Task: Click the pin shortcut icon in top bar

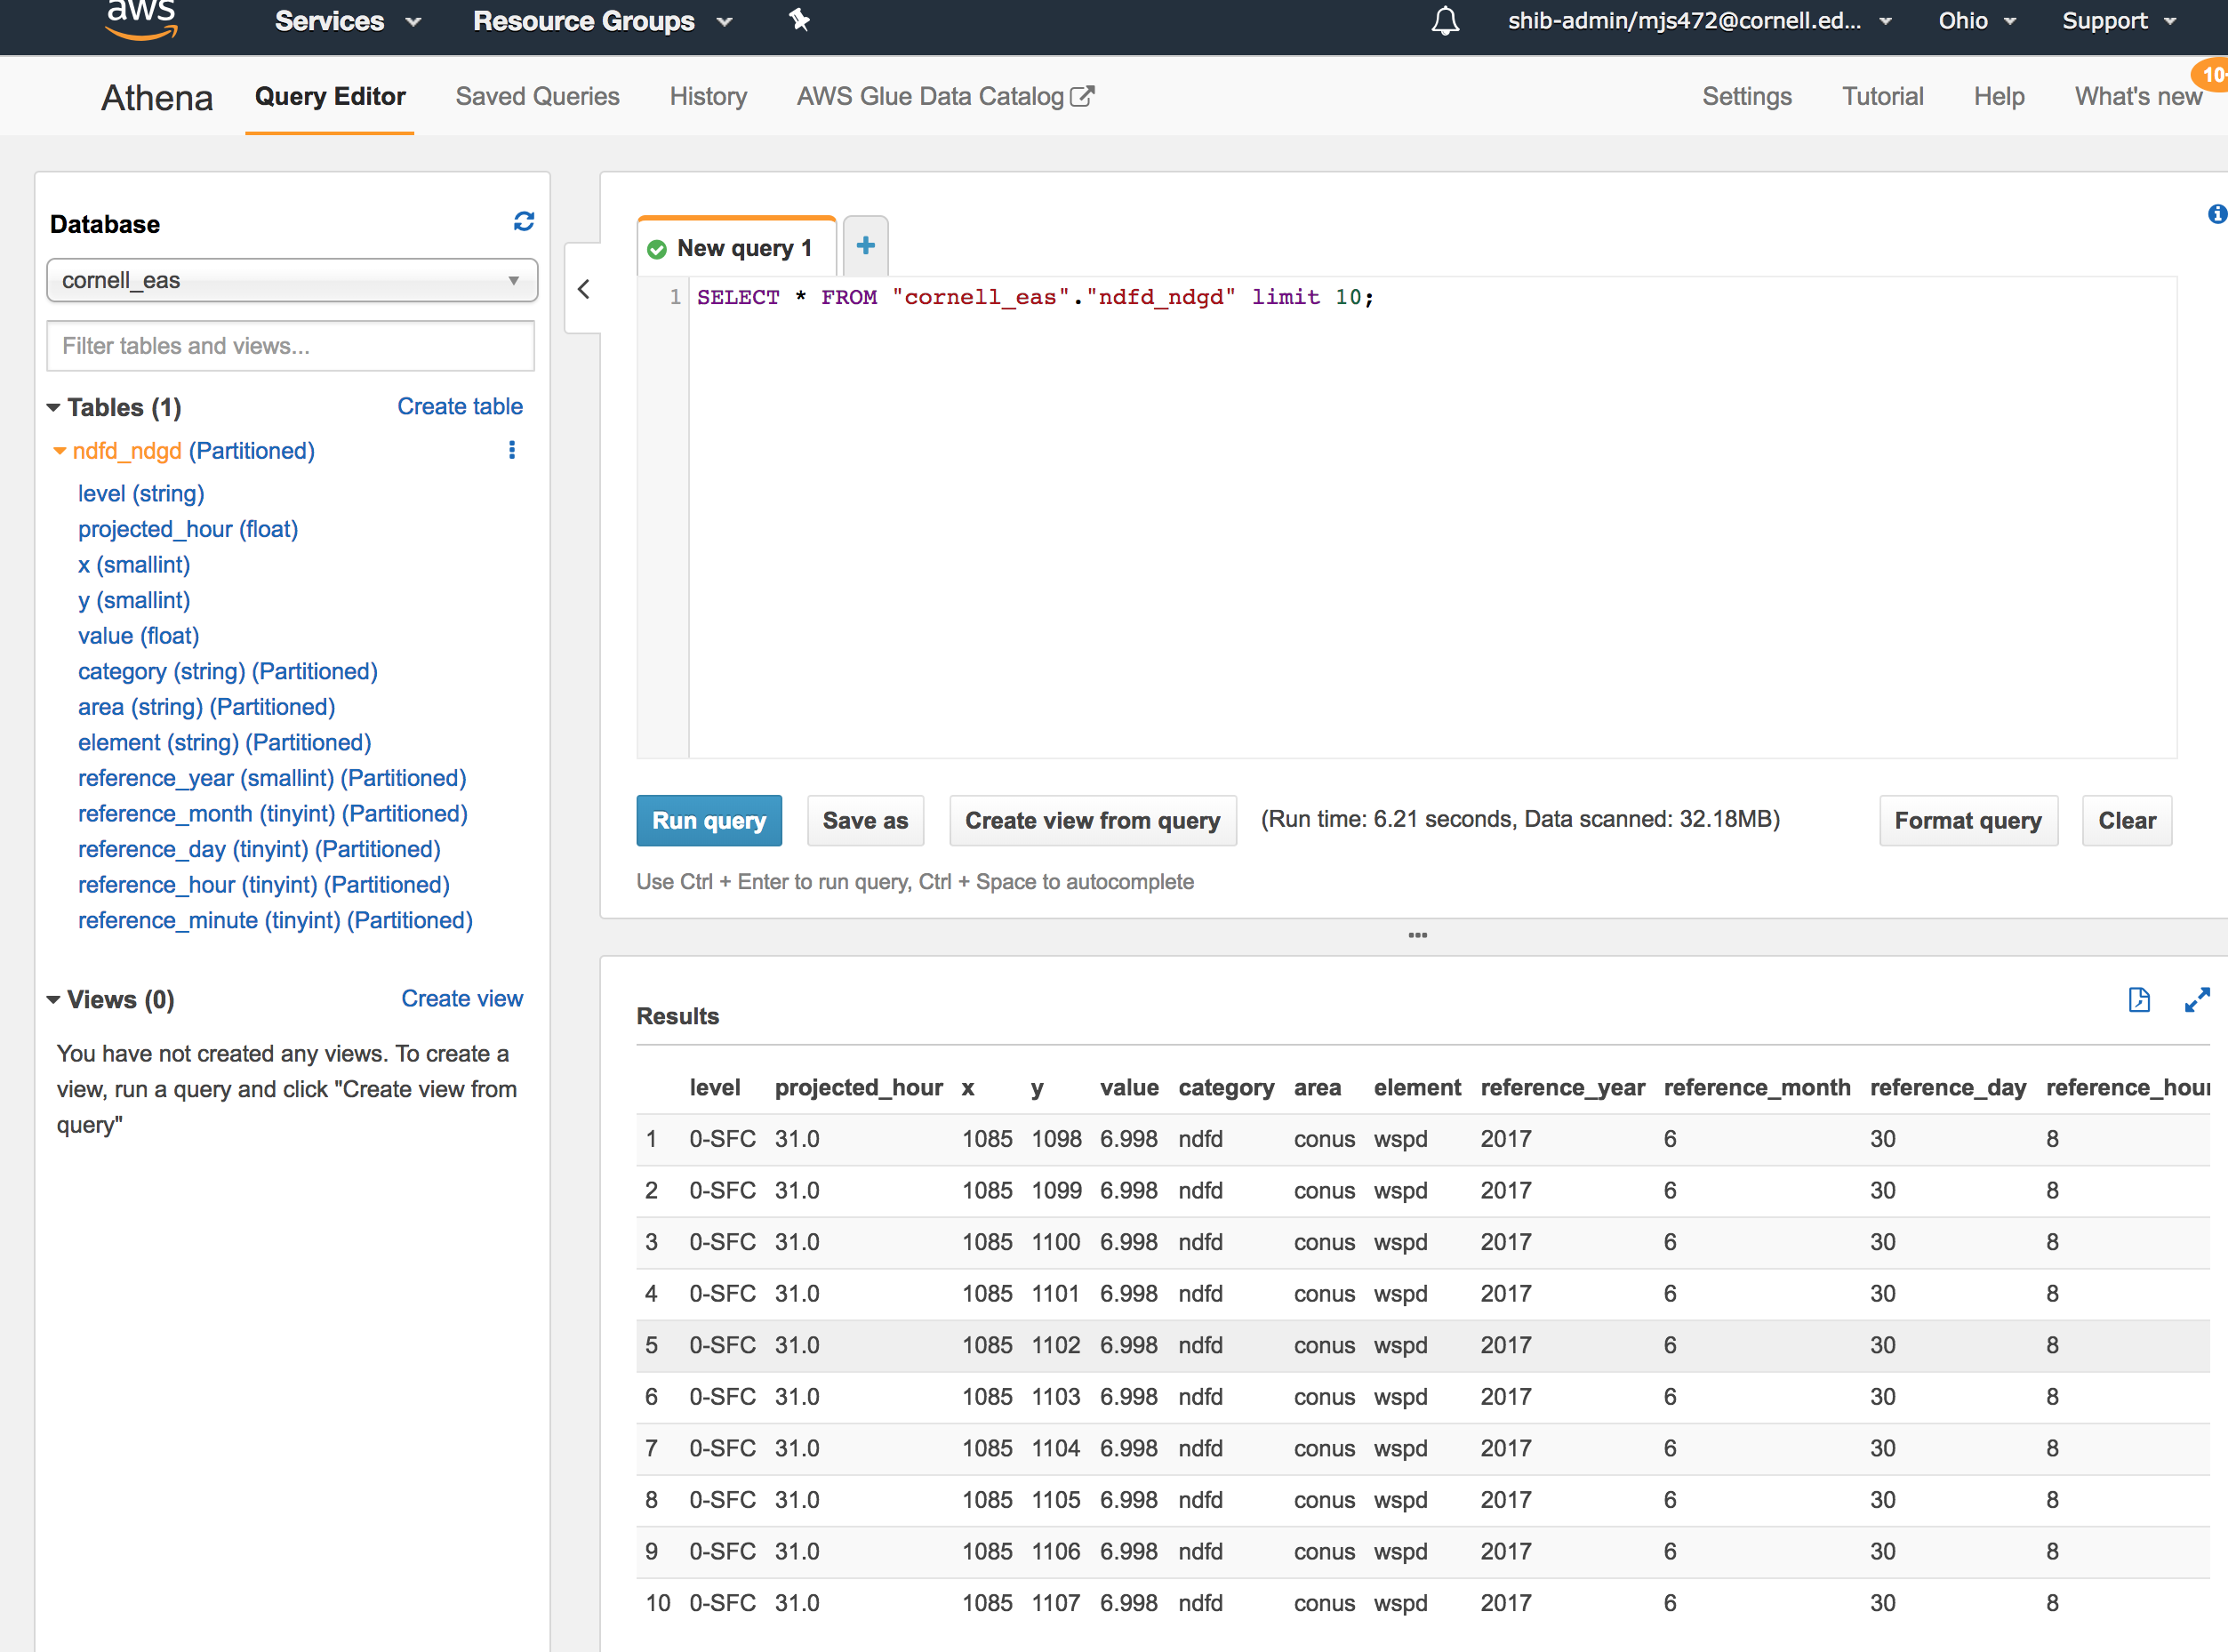Action: pyautogui.click(x=799, y=20)
